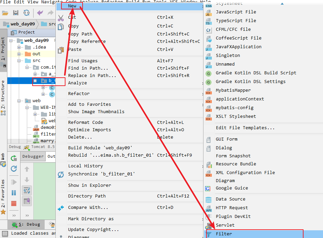Choose Copy Path from context menu
Image resolution: width=323 pixels, height=238 pixels.
(x=129, y=34)
